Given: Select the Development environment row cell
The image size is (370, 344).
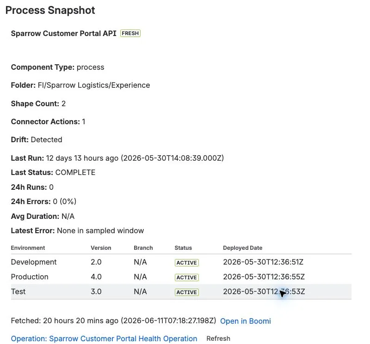Looking at the screenshot, I should pos(34,262).
